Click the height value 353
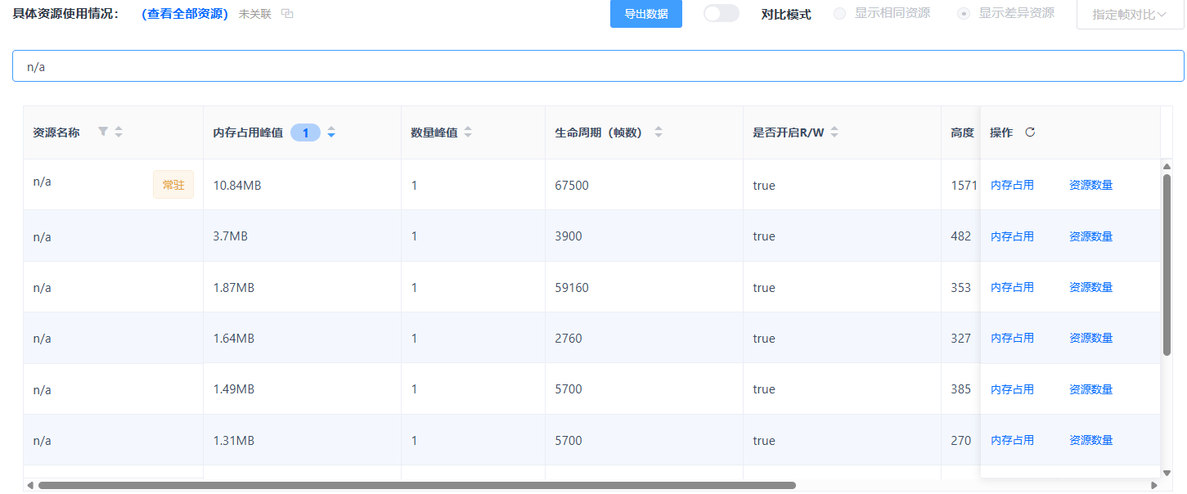 click(961, 288)
